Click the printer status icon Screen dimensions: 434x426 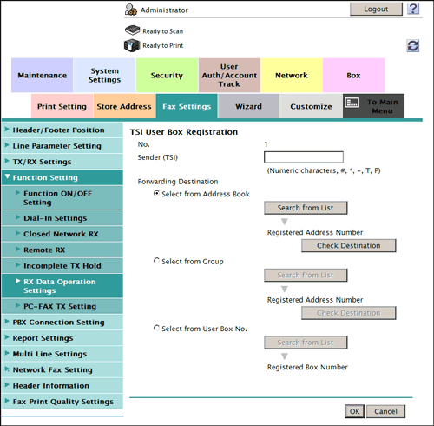click(x=132, y=45)
